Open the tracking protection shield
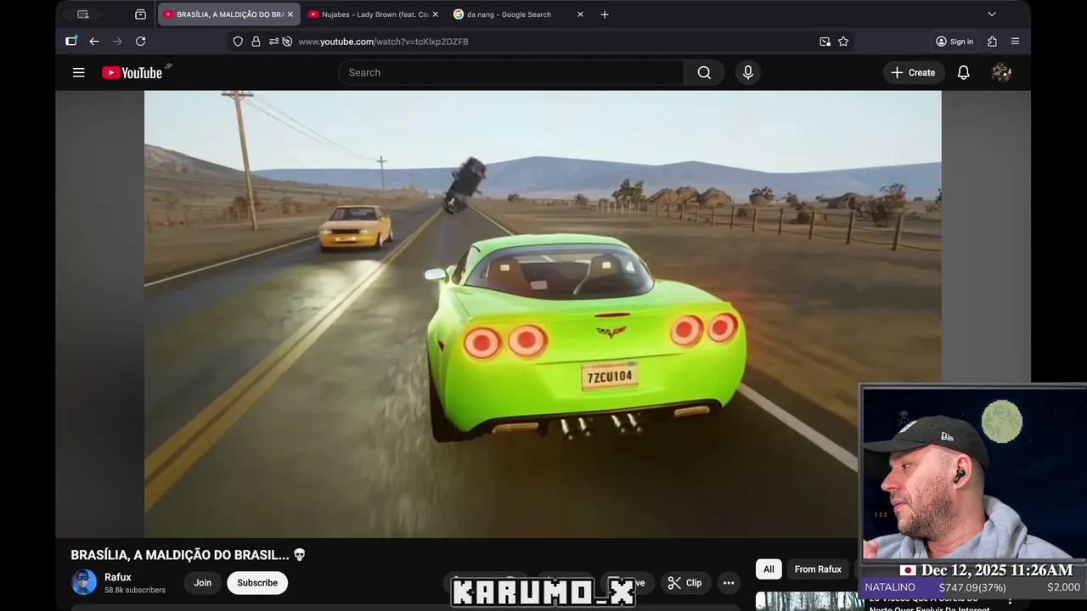Image resolution: width=1087 pixels, height=611 pixels. pos(238,42)
